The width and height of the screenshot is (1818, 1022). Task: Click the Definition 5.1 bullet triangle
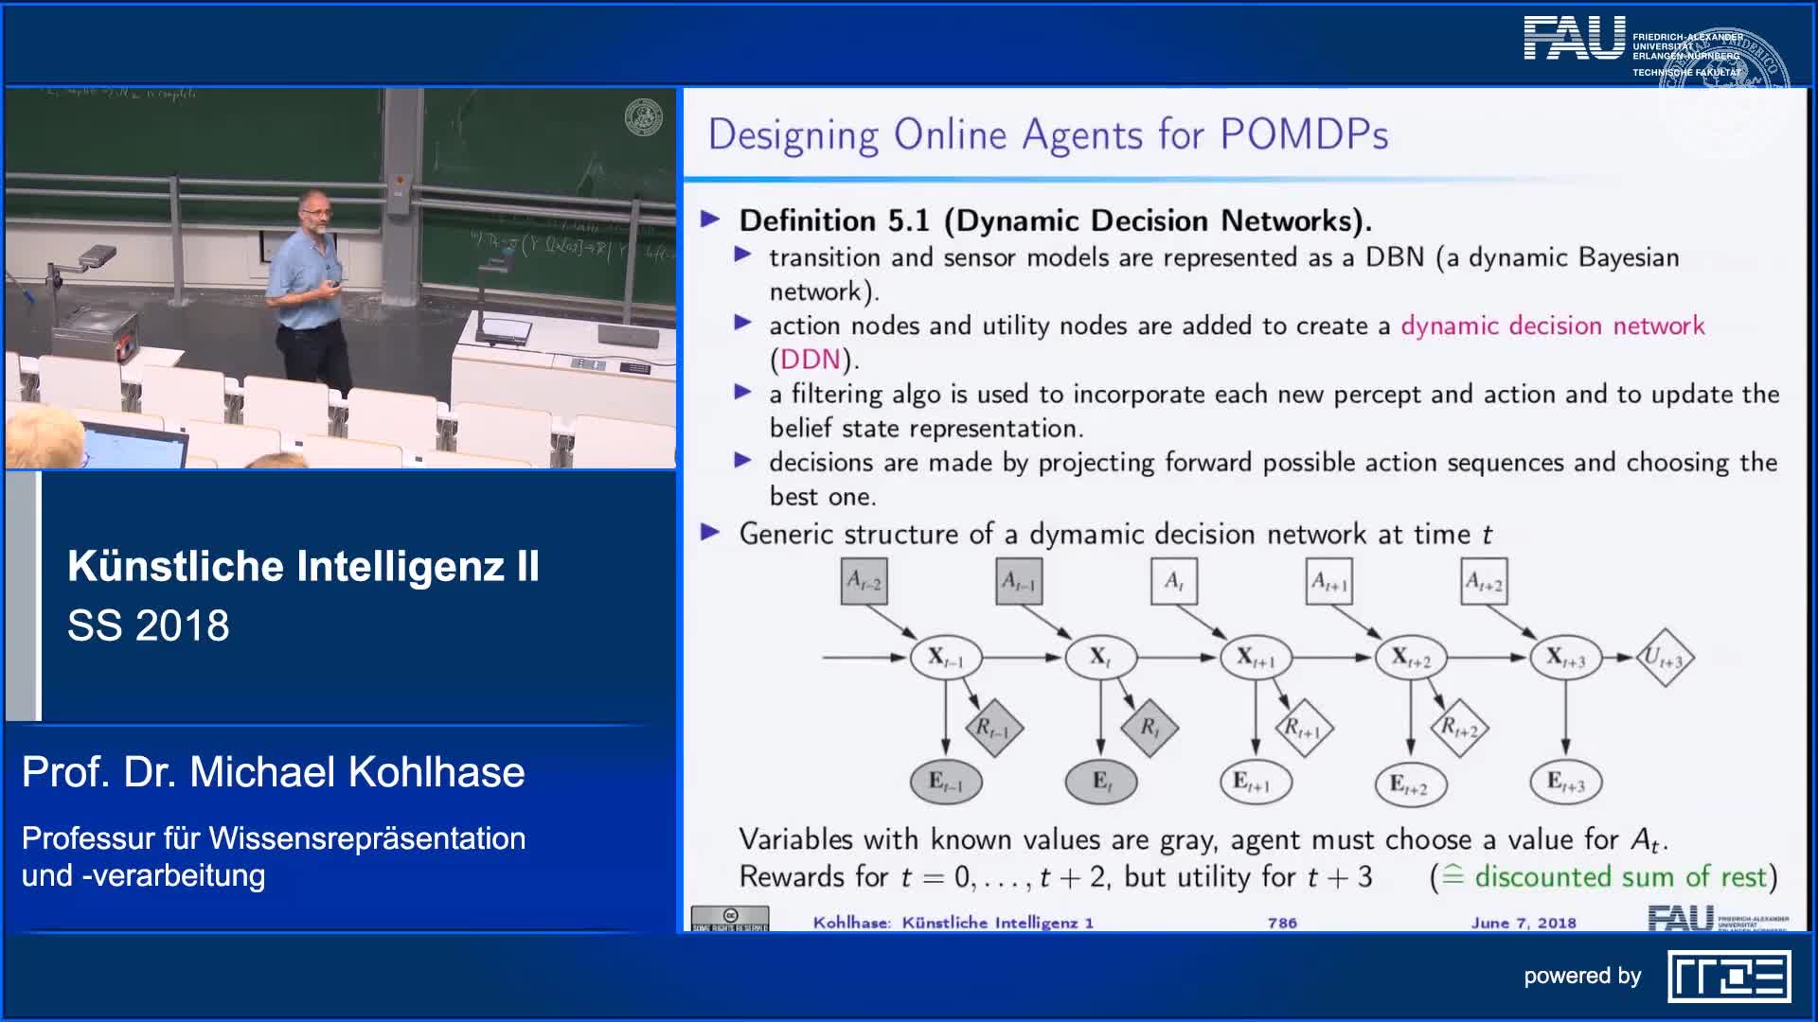click(x=710, y=220)
